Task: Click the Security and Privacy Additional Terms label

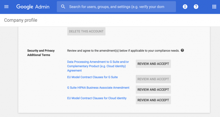Action: [x=41, y=53]
